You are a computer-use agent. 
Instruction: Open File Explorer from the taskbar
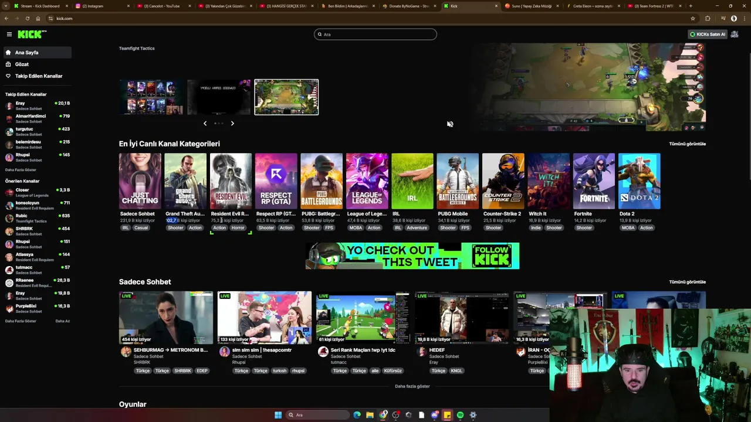pyautogui.click(x=370, y=415)
